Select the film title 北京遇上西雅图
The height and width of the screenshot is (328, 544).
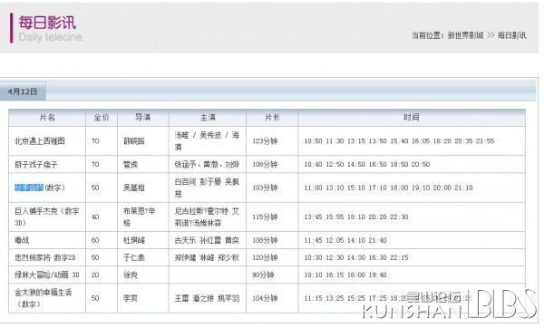pyautogui.click(x=40, y=141)
